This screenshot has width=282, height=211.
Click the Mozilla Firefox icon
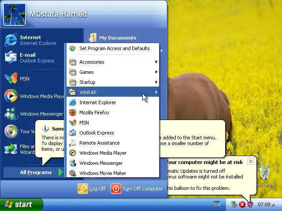[x=73, y=113]
